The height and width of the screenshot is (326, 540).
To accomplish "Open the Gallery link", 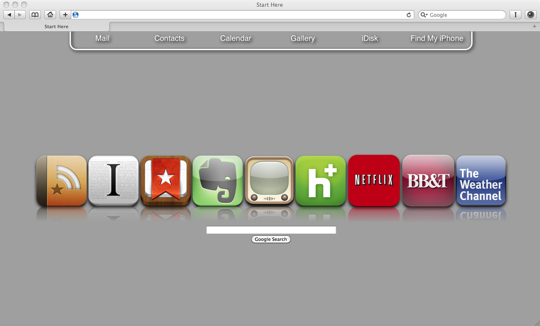I will [x=303, y=38].
